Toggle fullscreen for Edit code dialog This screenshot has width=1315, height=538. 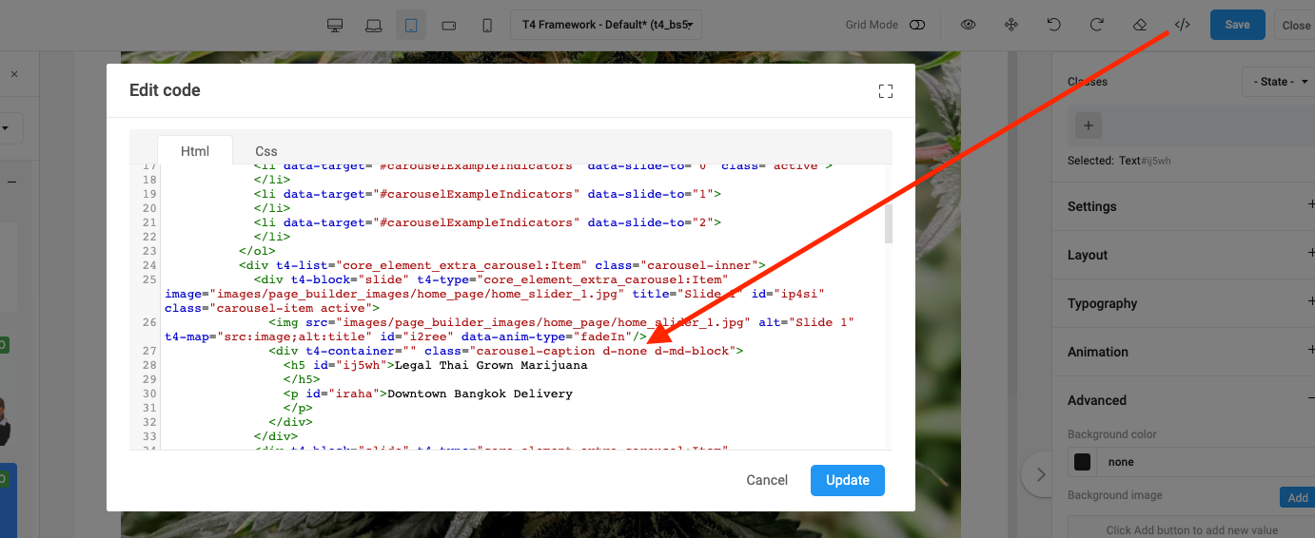click(886, 91)
